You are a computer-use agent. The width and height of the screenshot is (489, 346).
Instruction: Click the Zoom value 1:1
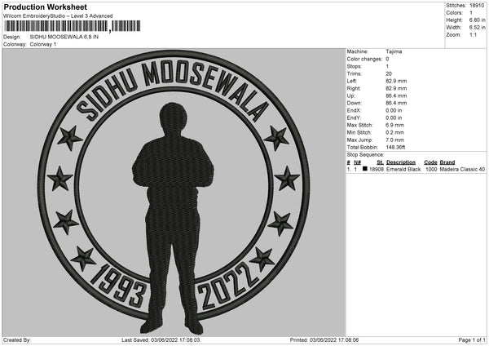point(473,34)
